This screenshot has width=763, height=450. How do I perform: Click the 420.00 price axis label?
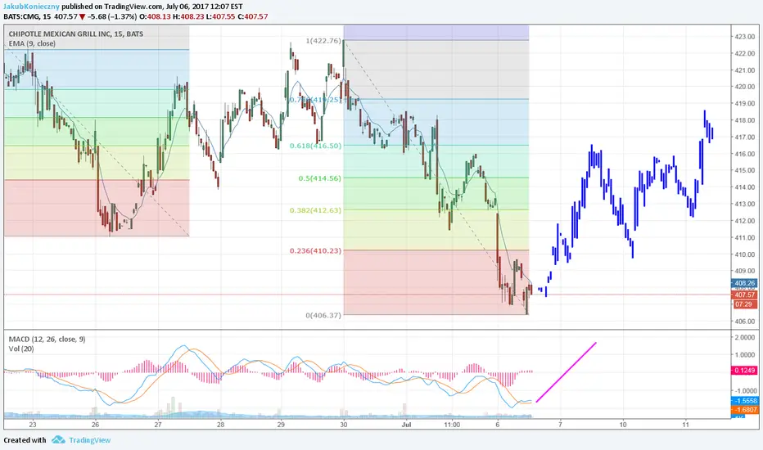pyautogui.click(x=745, y=87)
